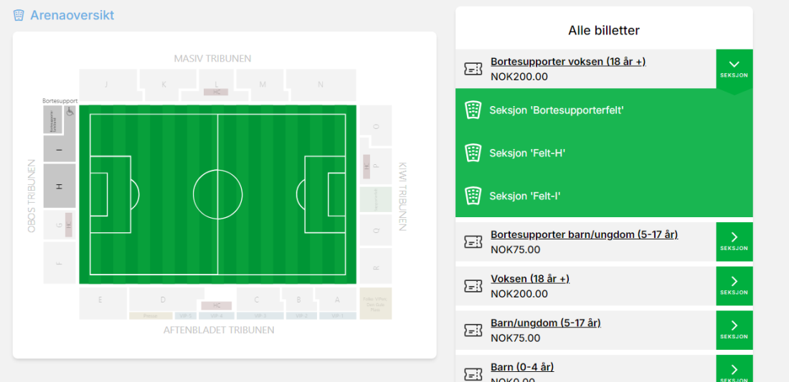Collapse the Bortesupporter voksen section chevron
The height and width of the screenshot is (382, 789).
click(734, 69)
